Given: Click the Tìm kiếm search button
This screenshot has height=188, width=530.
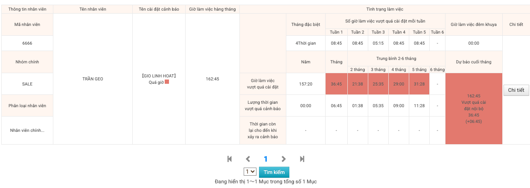Looking at the screenshot, I should pyautogui.click(x=274, y=172).
